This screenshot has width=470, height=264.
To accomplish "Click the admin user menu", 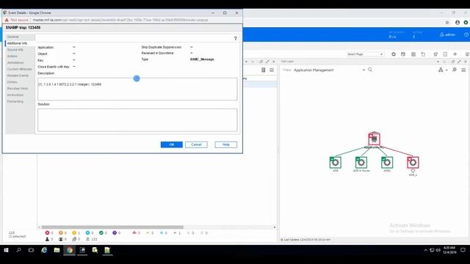I will [x=447, y=34].
